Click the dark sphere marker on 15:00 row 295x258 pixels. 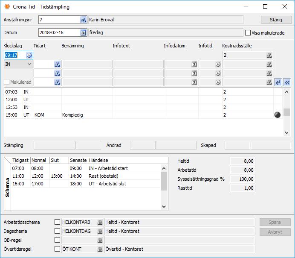pyautogui.click(x=278, y=115)
